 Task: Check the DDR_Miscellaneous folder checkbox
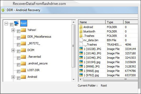click(18, 38)
